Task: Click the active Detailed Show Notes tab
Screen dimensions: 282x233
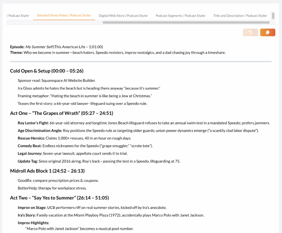Action: coord(64,15)
